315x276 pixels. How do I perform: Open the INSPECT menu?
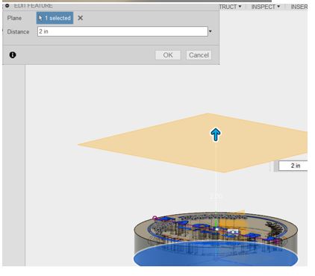point(266,7)
